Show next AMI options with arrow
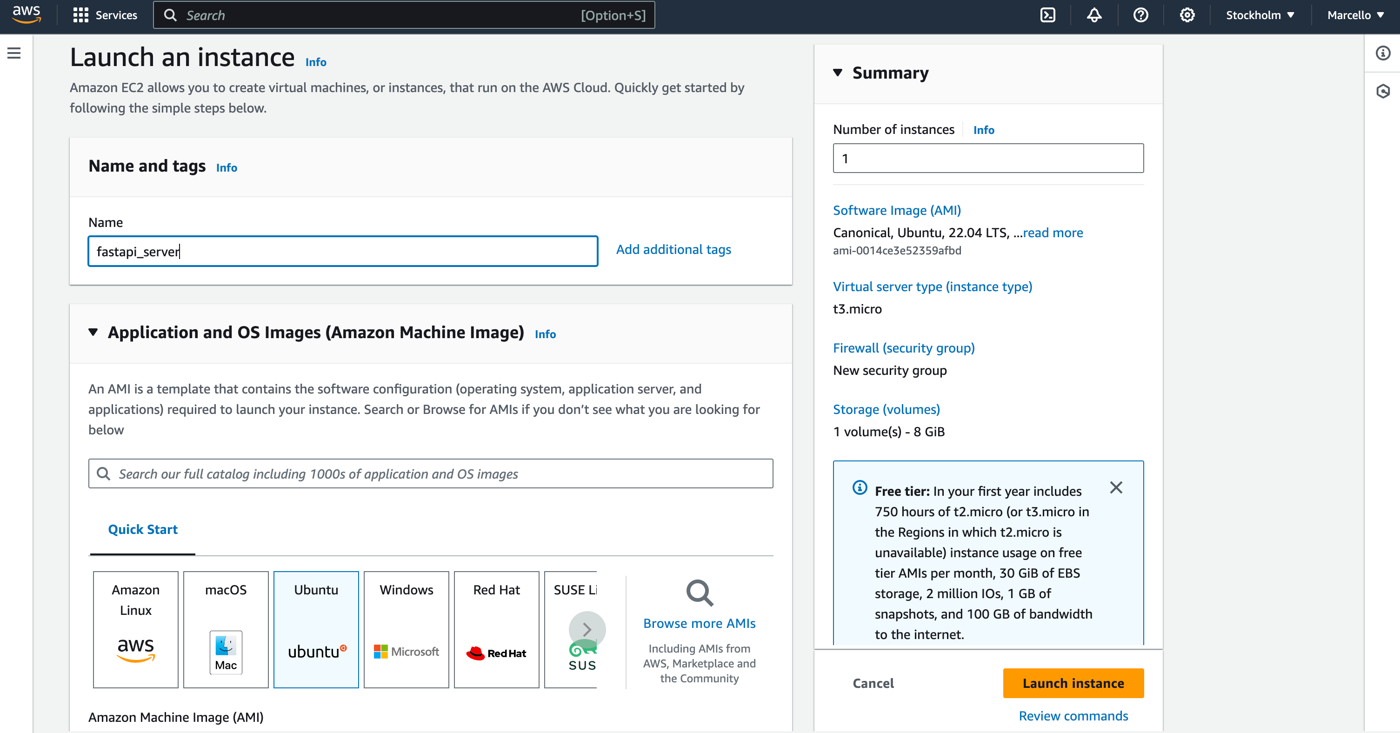Screen dimensions: 1400x733 click(x=587, y=629)
